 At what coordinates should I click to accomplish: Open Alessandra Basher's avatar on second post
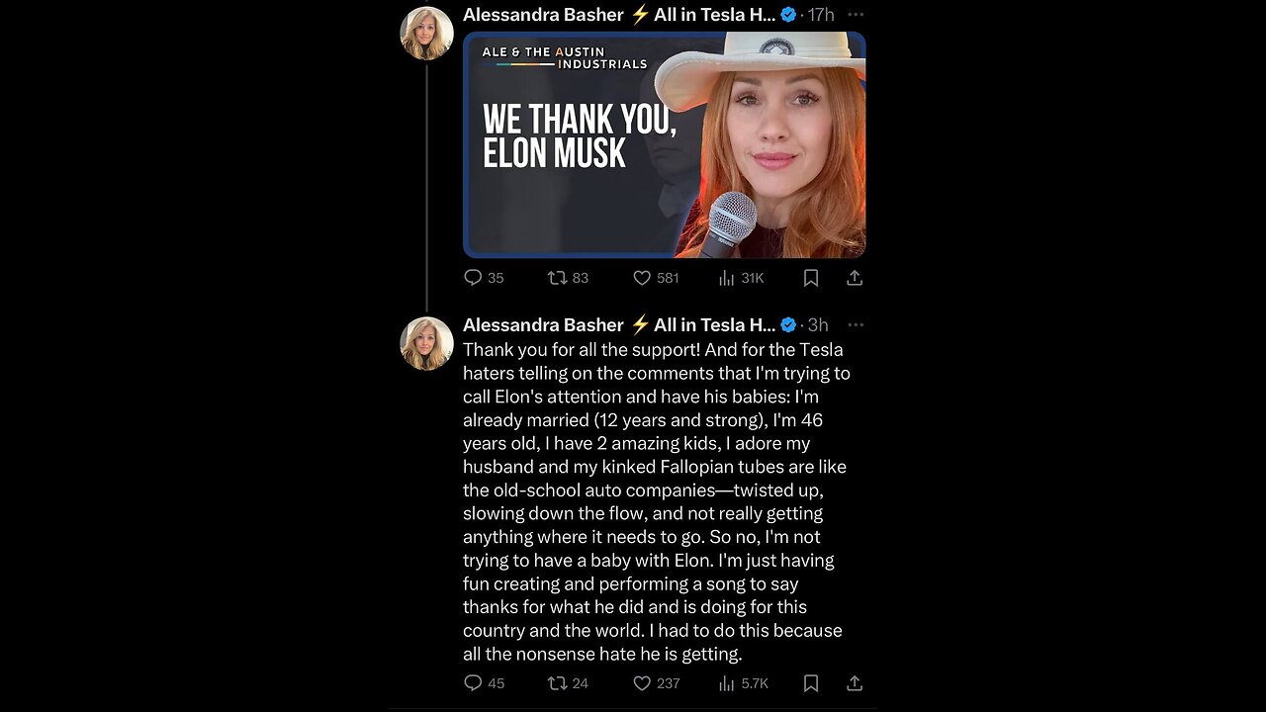[426, 343]
